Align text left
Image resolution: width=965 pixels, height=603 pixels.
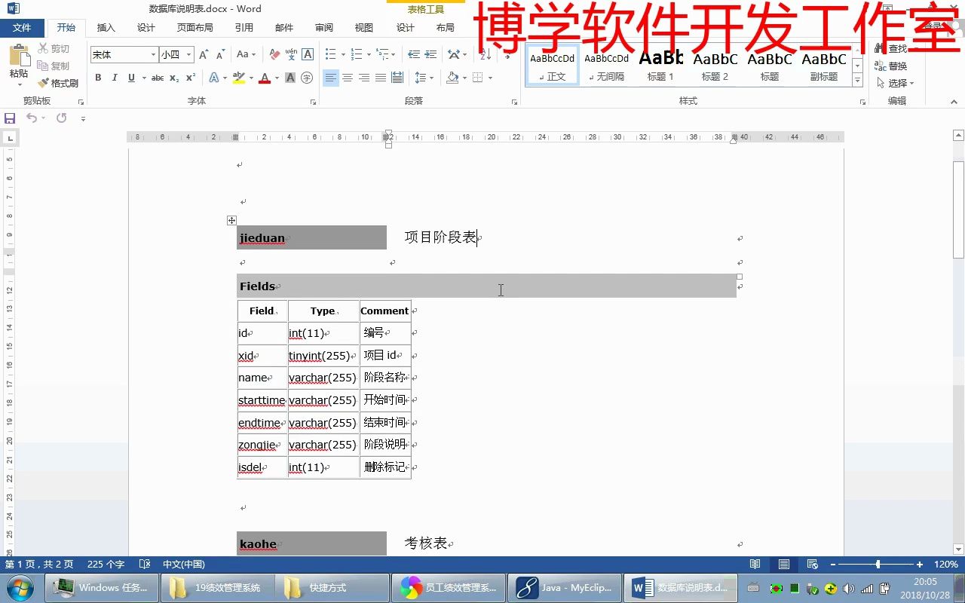[331, 78]
